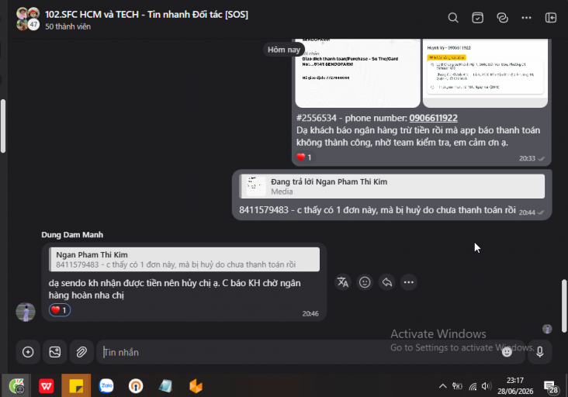Viewport: 568px width, 397px height.
Task: Click the green app icon in taskbar
Action: click(16, 386)
